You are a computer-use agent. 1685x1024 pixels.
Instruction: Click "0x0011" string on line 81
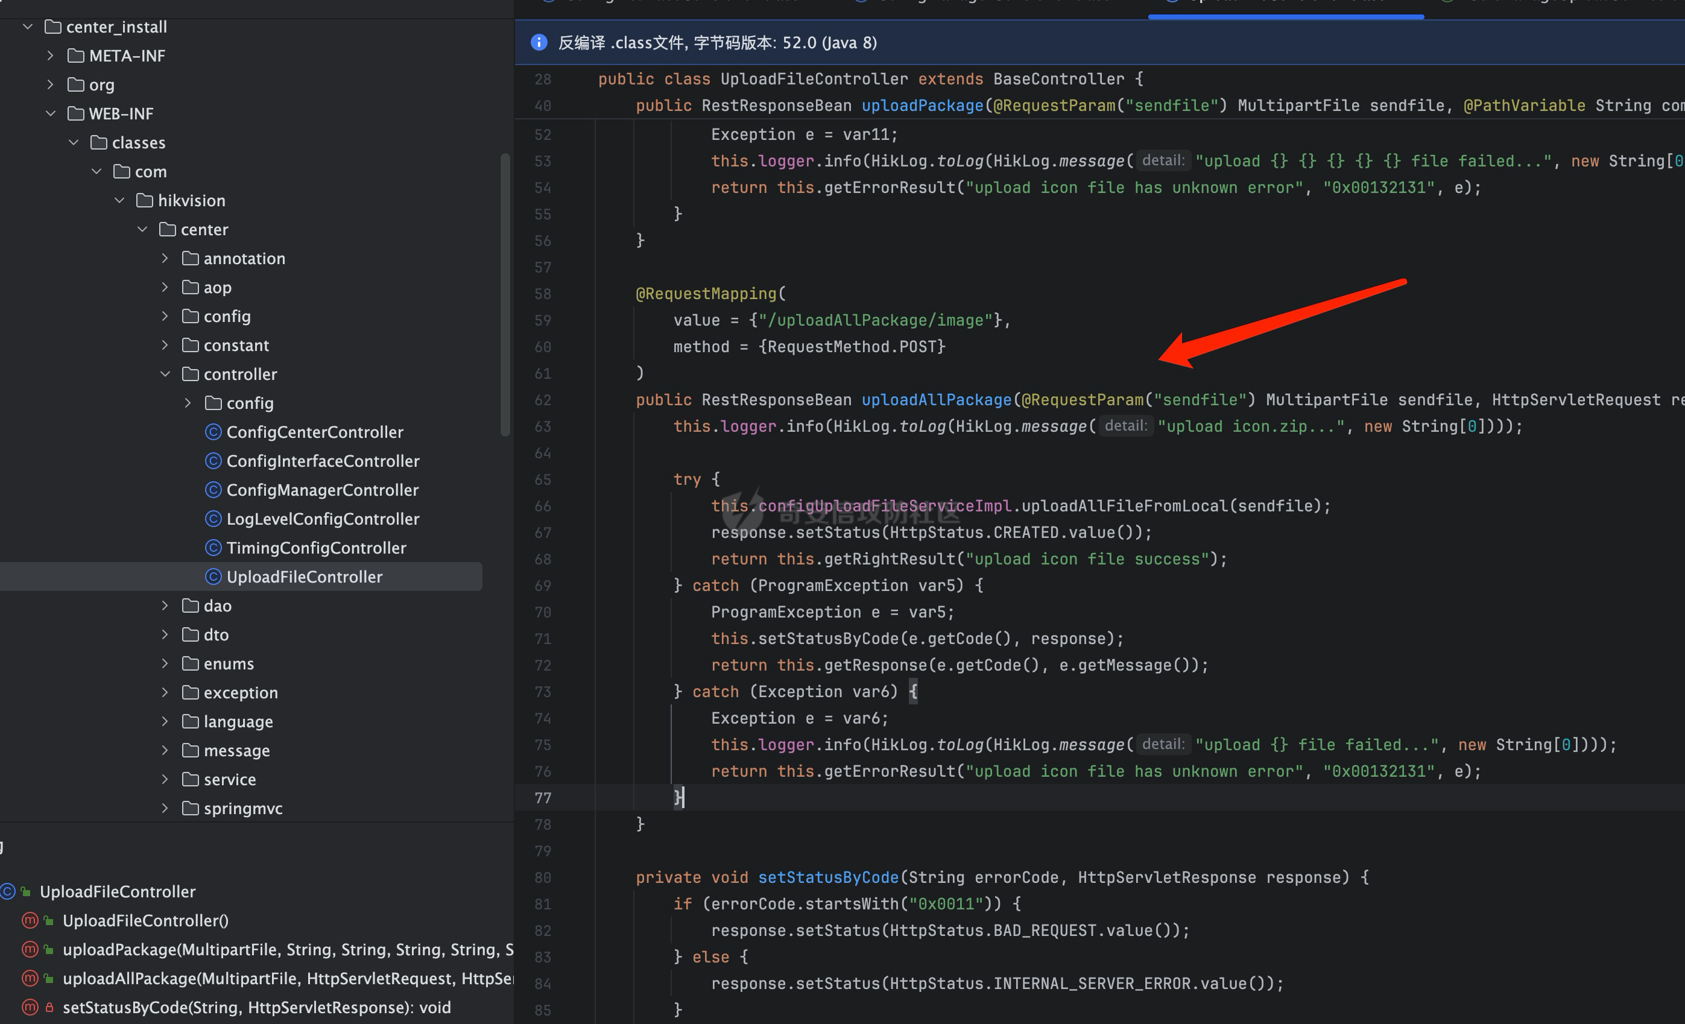click(x=946, y=903)
